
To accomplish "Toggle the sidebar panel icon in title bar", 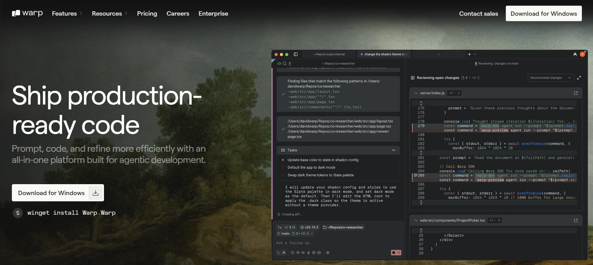I will (296, 54).
